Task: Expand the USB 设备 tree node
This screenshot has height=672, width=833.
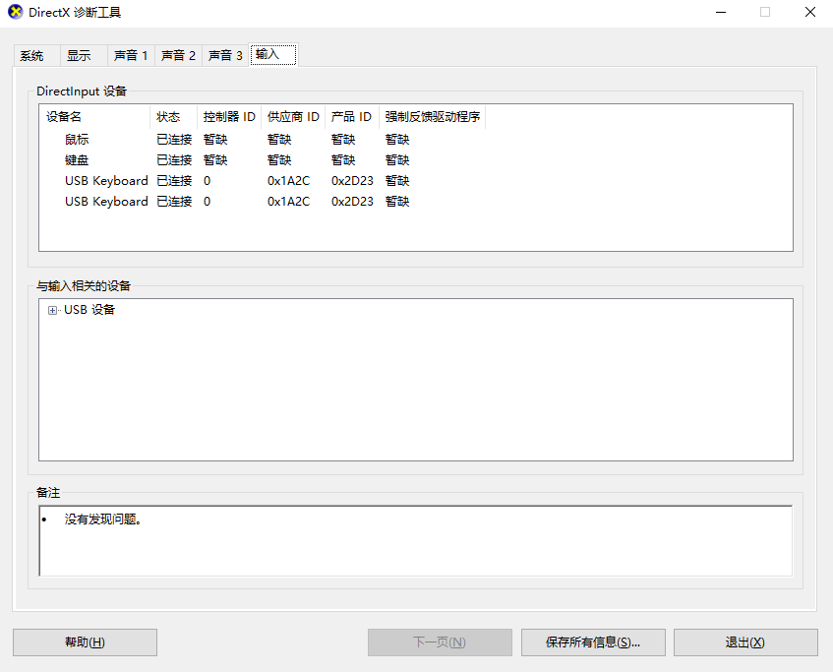Action: pos(52,311)
